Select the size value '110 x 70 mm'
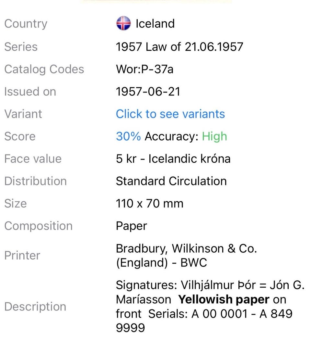Image resolution: width=311 pixels, height=340 pixels. pos(150,204)
